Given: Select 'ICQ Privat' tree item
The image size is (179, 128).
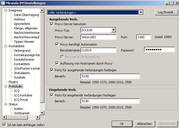Looking at the screenshot, I should [x=21, y=100].
